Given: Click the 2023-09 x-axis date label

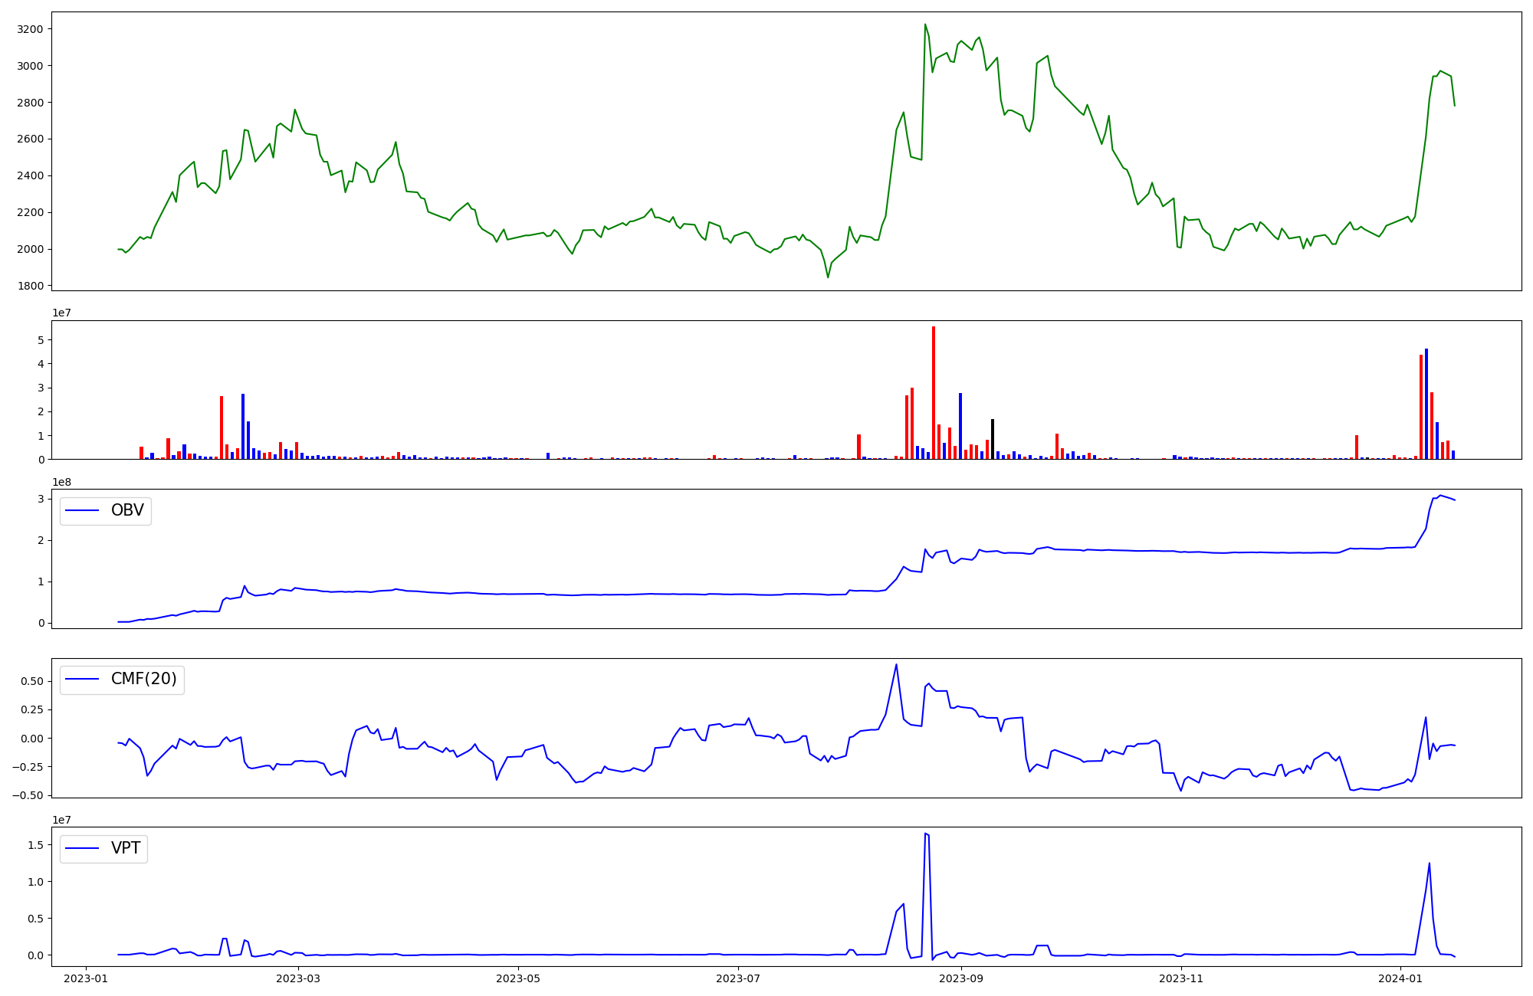Looking at the screenshot, I should (x=960, y=978).
